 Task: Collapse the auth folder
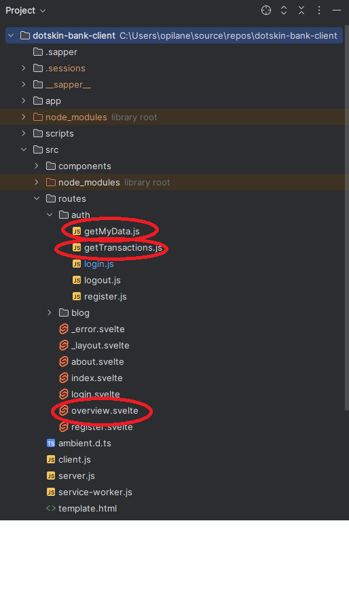[50, 215]
